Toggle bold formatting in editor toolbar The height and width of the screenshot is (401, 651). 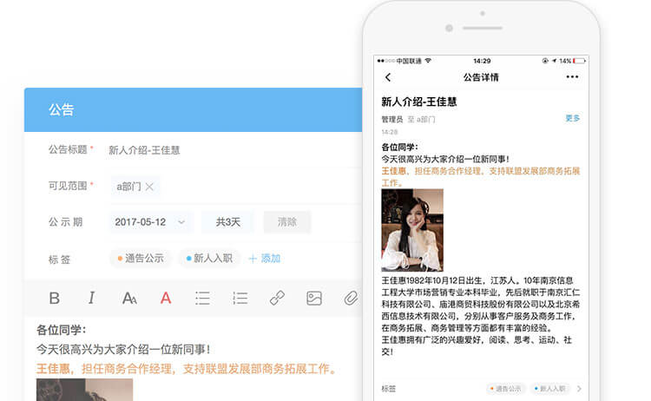tap(54, 299)
